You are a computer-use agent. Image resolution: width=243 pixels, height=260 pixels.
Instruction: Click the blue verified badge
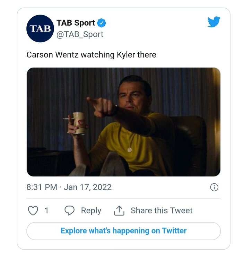pos(101,23)
